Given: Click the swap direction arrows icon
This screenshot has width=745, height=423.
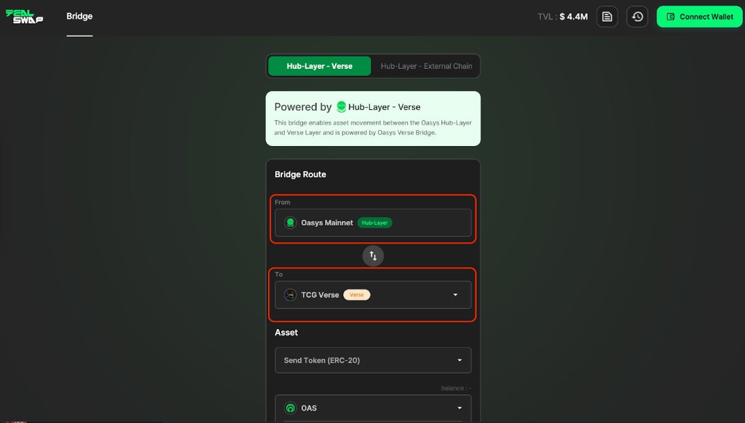Looking at the screenshot, I should pos(373,256).
